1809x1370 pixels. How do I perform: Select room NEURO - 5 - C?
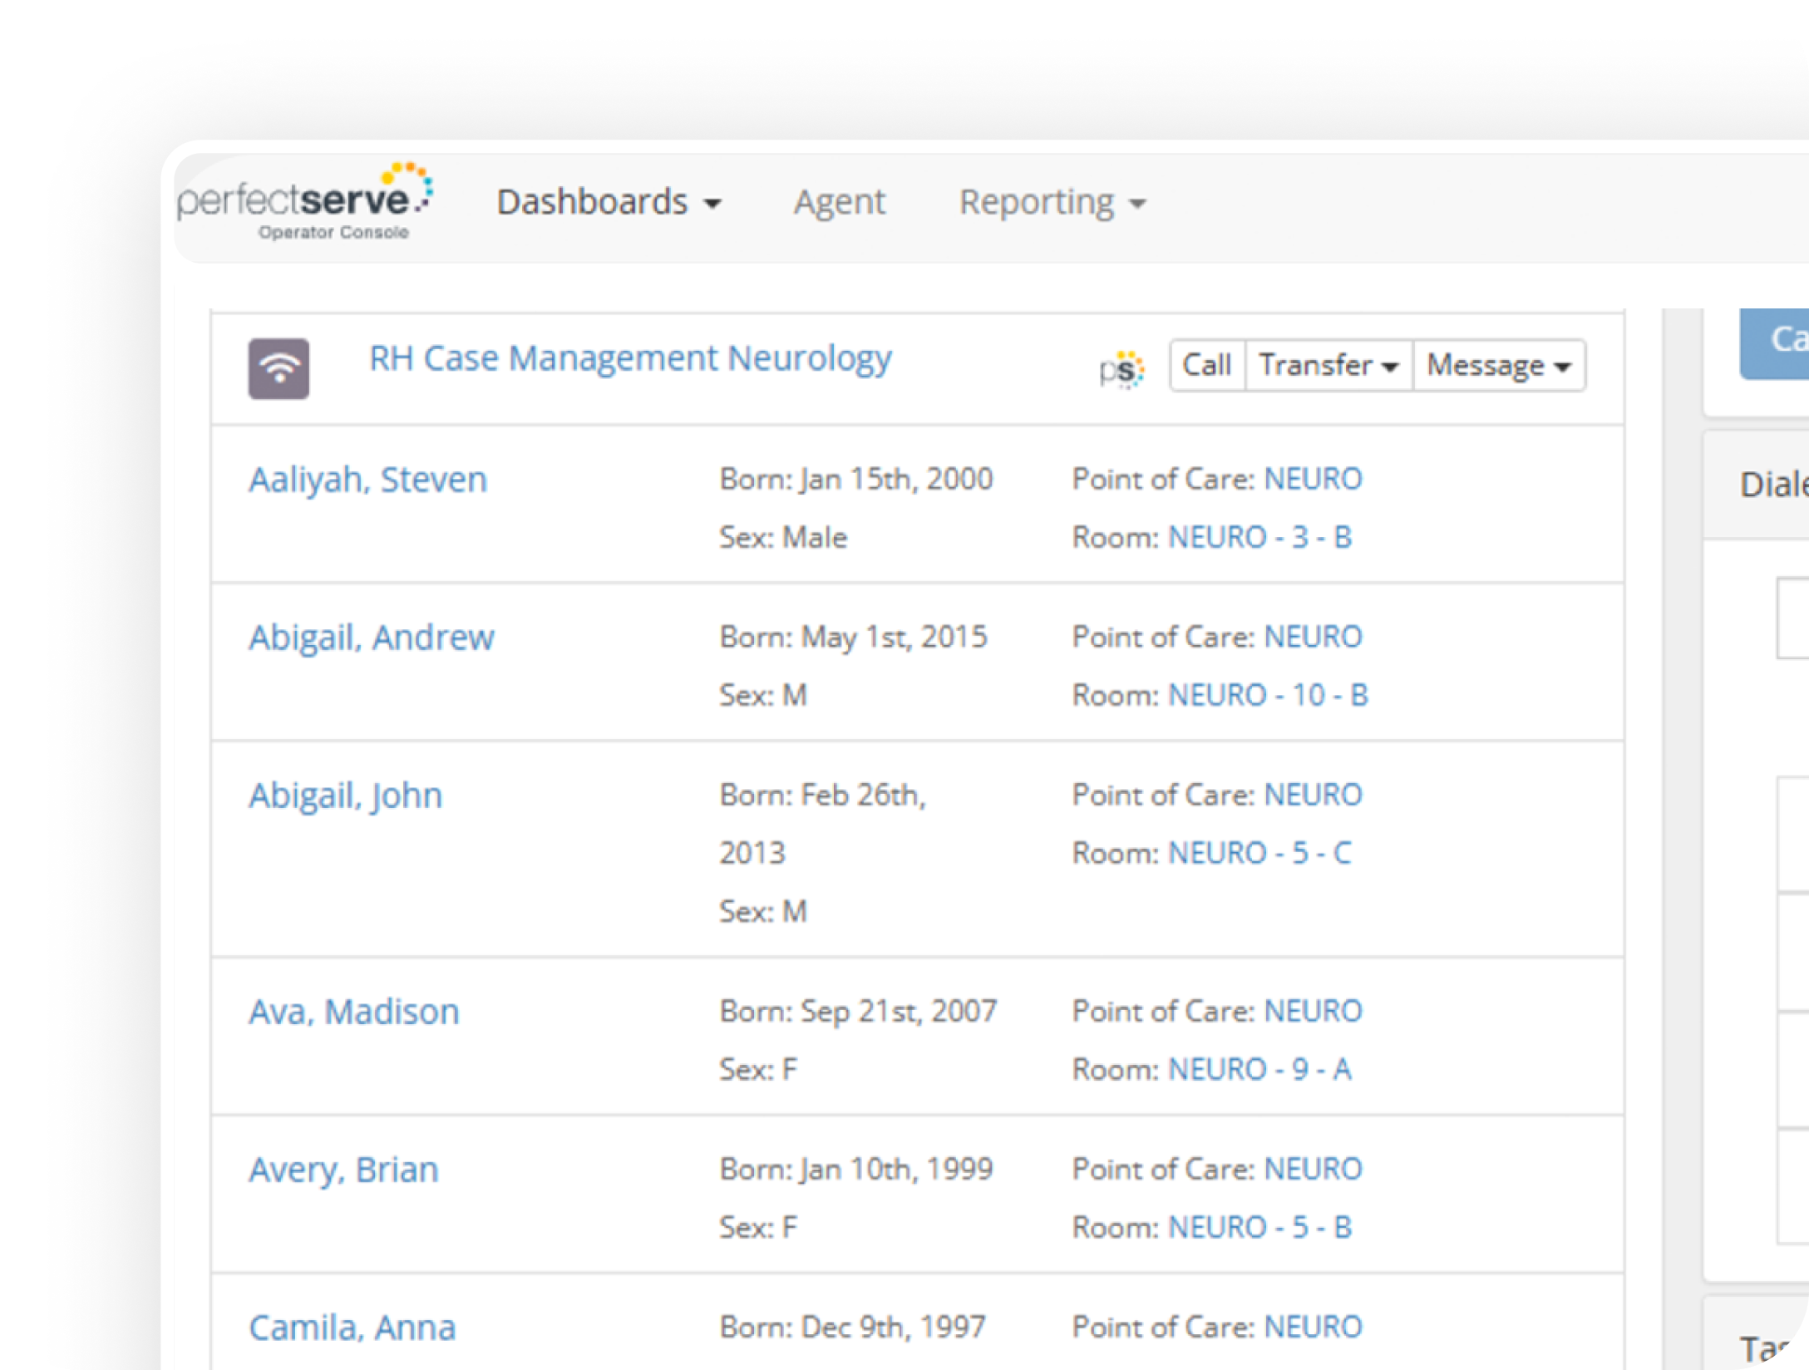(1260, 853)
